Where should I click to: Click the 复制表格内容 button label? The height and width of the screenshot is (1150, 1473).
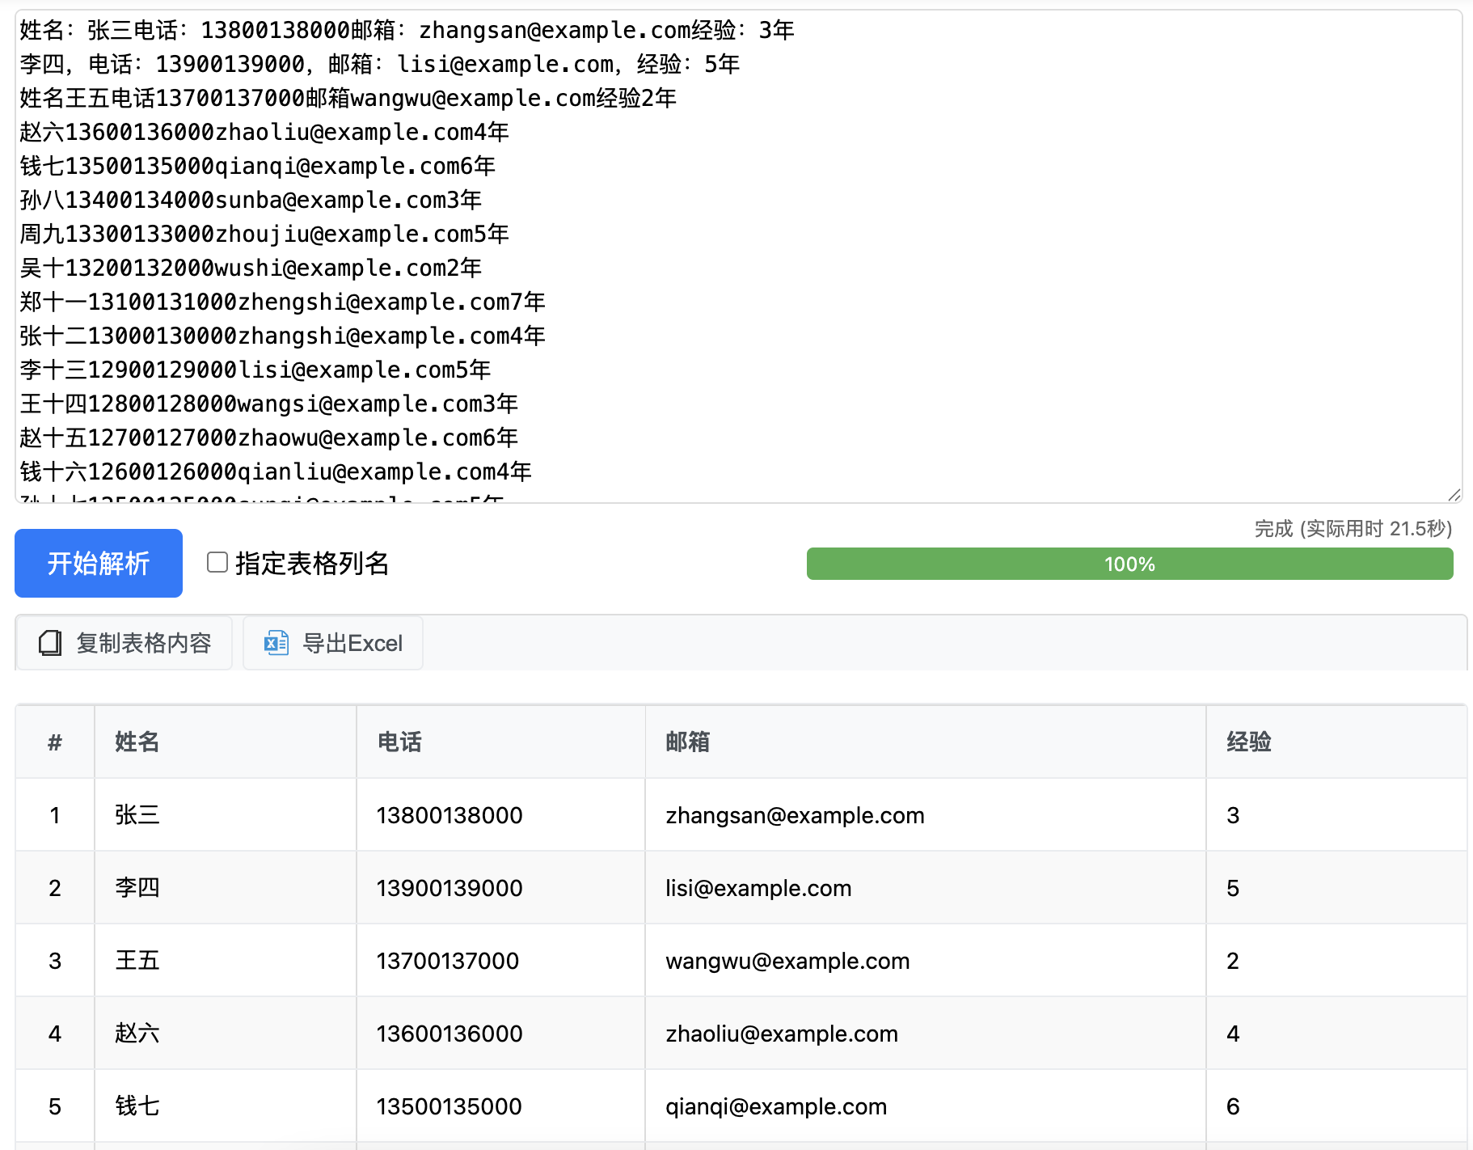point(143,643)
